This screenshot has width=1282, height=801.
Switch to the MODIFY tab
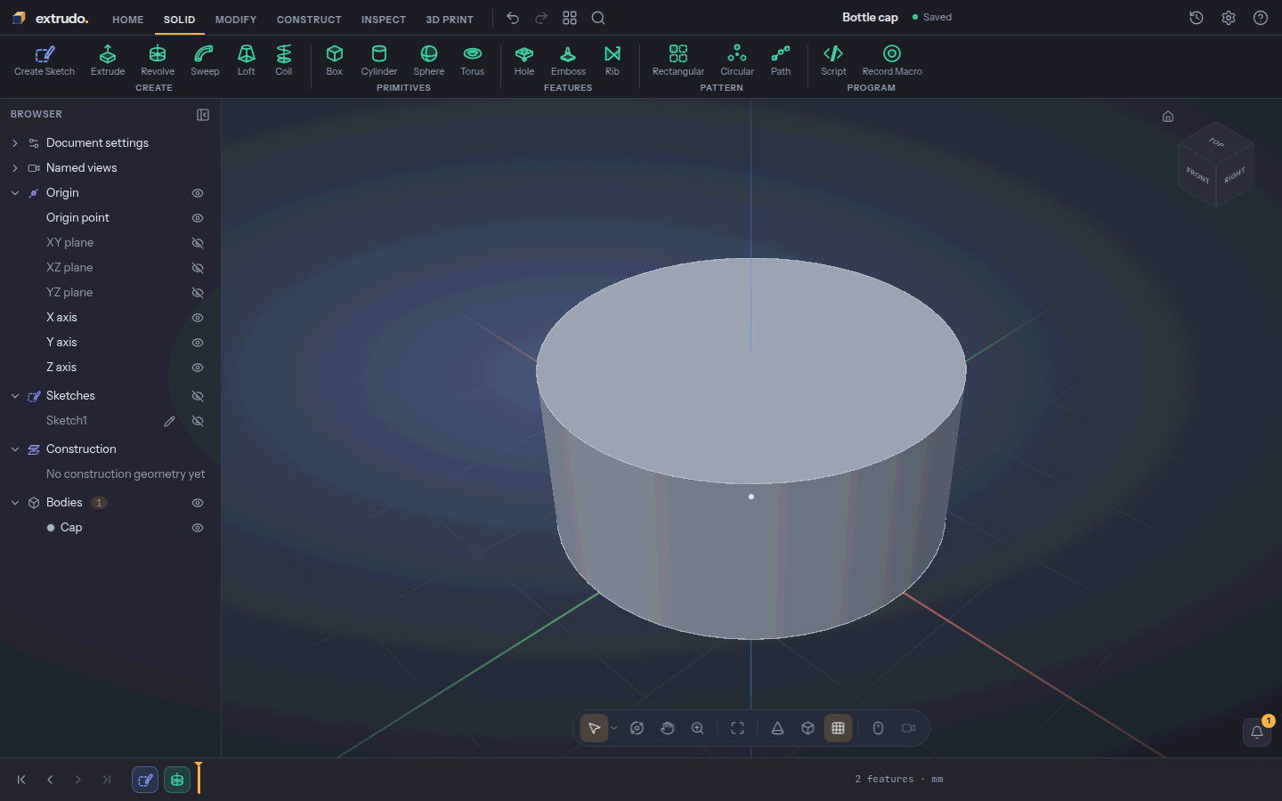coord(236,19)
